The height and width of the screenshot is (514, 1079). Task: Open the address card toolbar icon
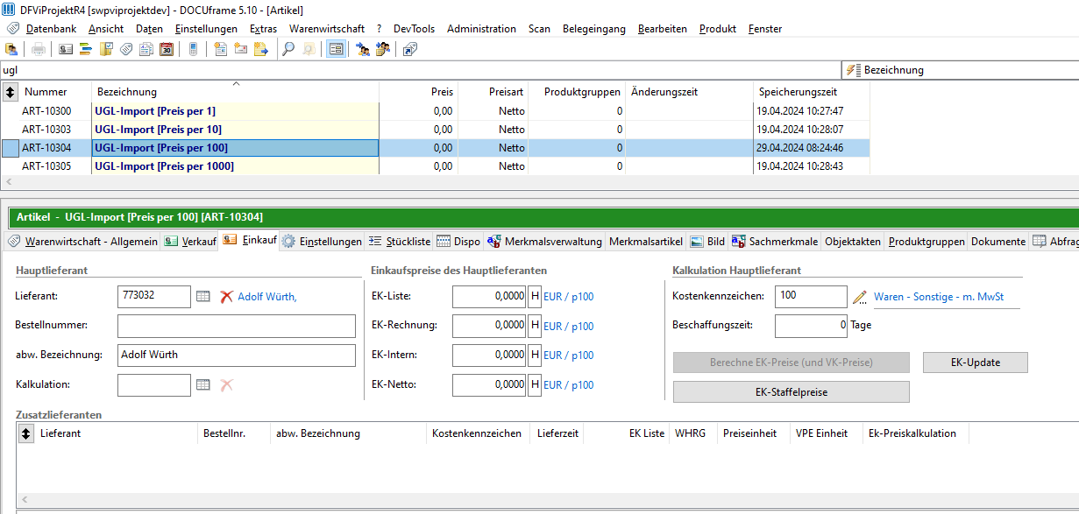click(66, 49)
